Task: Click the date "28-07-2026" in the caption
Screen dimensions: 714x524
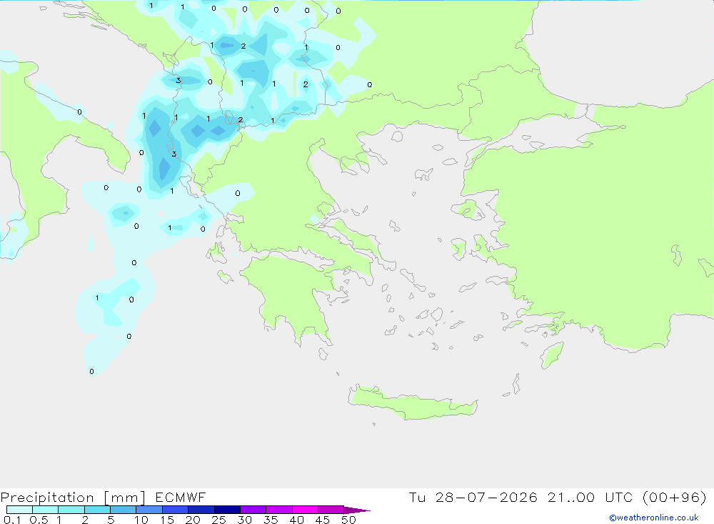Action: [x=486, y=497]
